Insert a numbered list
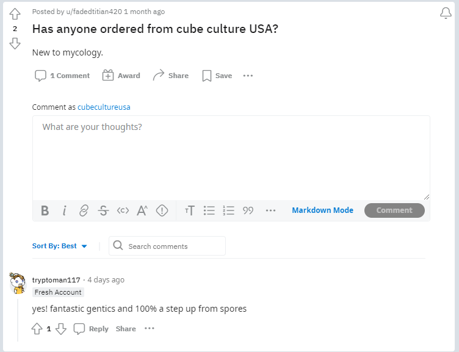This screenshot has width=459, height=352. pyautogui.click(x=228, y=210)
